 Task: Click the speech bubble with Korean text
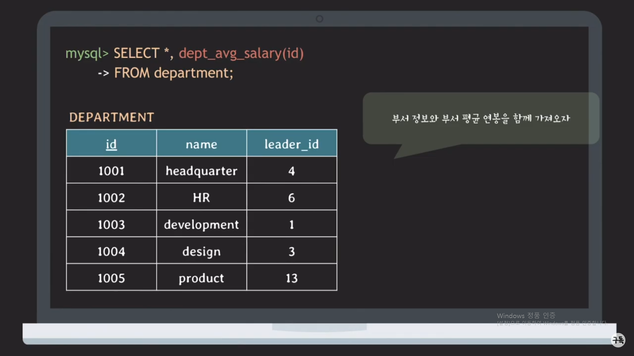click(480, 118)
